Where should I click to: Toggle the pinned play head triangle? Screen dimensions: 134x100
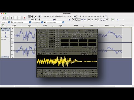point(3,25)
